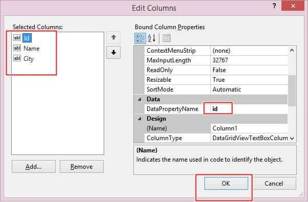Screen dimensions: 308x202
Task: Open the ReadOnly value False
Action: pyautogui.click(x=249, y=70)
